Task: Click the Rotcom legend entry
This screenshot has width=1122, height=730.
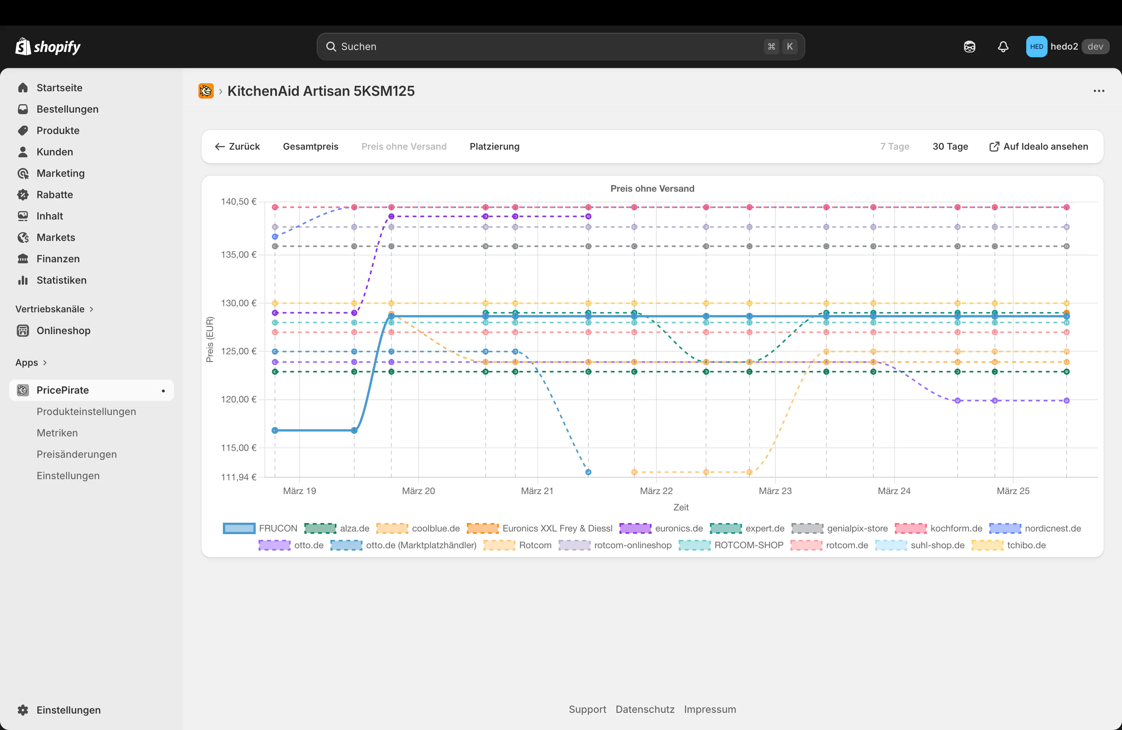Action: (x=517, y=545)
